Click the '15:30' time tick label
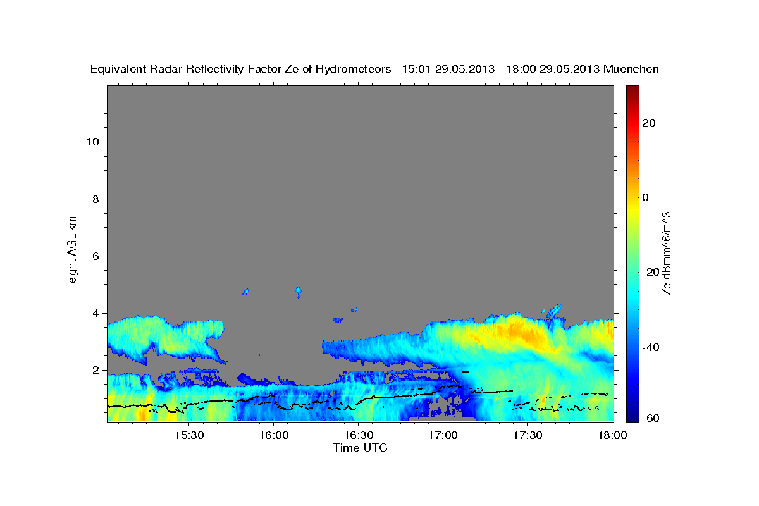This screenshot has width=759, height=506. pos(188,436)
